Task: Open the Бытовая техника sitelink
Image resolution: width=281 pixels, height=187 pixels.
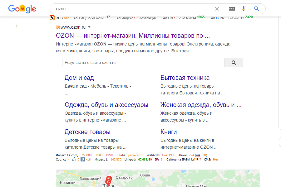Action: (x=185, y=77)
